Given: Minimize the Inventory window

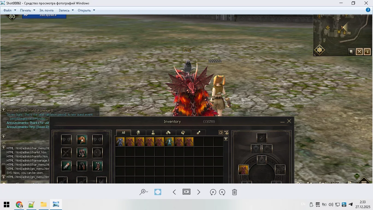Looking at the screenshot, I should pyautogui.click(x=282, y=122).
